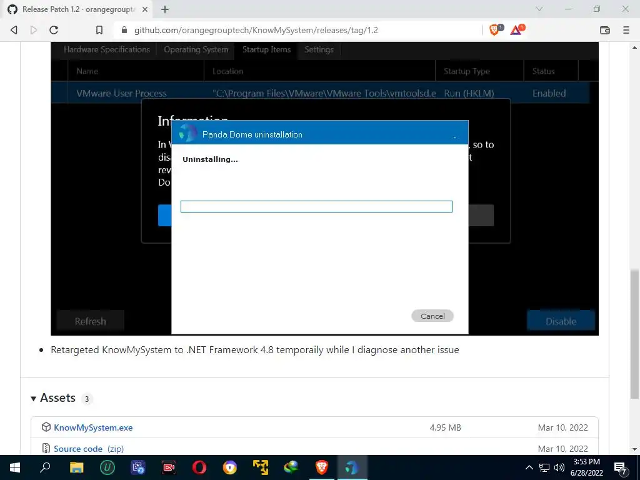640x480 pixels.
Task: Show the tab search dropdown arrow
Action: pyautogui.click(x=539, y=9)
